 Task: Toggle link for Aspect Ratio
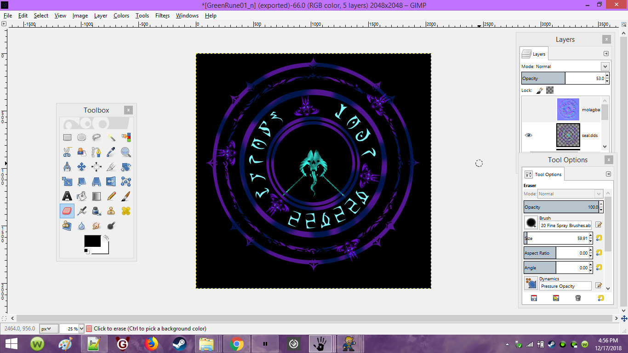[x=599, y=253]
